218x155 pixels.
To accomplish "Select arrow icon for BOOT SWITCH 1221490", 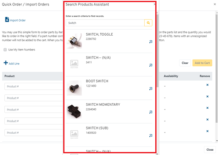I will click(151, 89).
